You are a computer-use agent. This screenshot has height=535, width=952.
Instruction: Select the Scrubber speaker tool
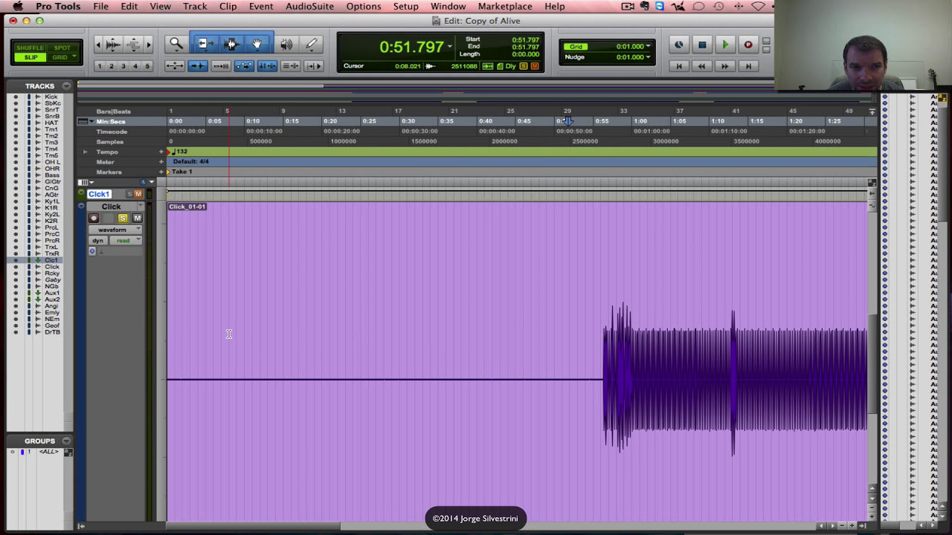tap(286, 44)
